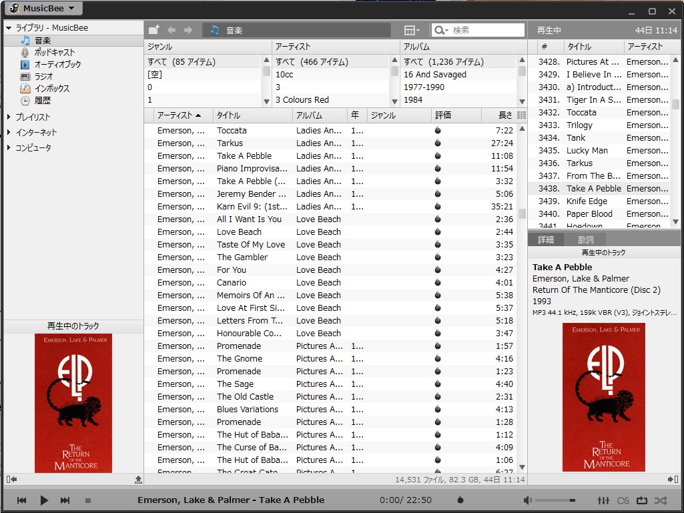Toggle shuffle mode

(x=661, y=500)
